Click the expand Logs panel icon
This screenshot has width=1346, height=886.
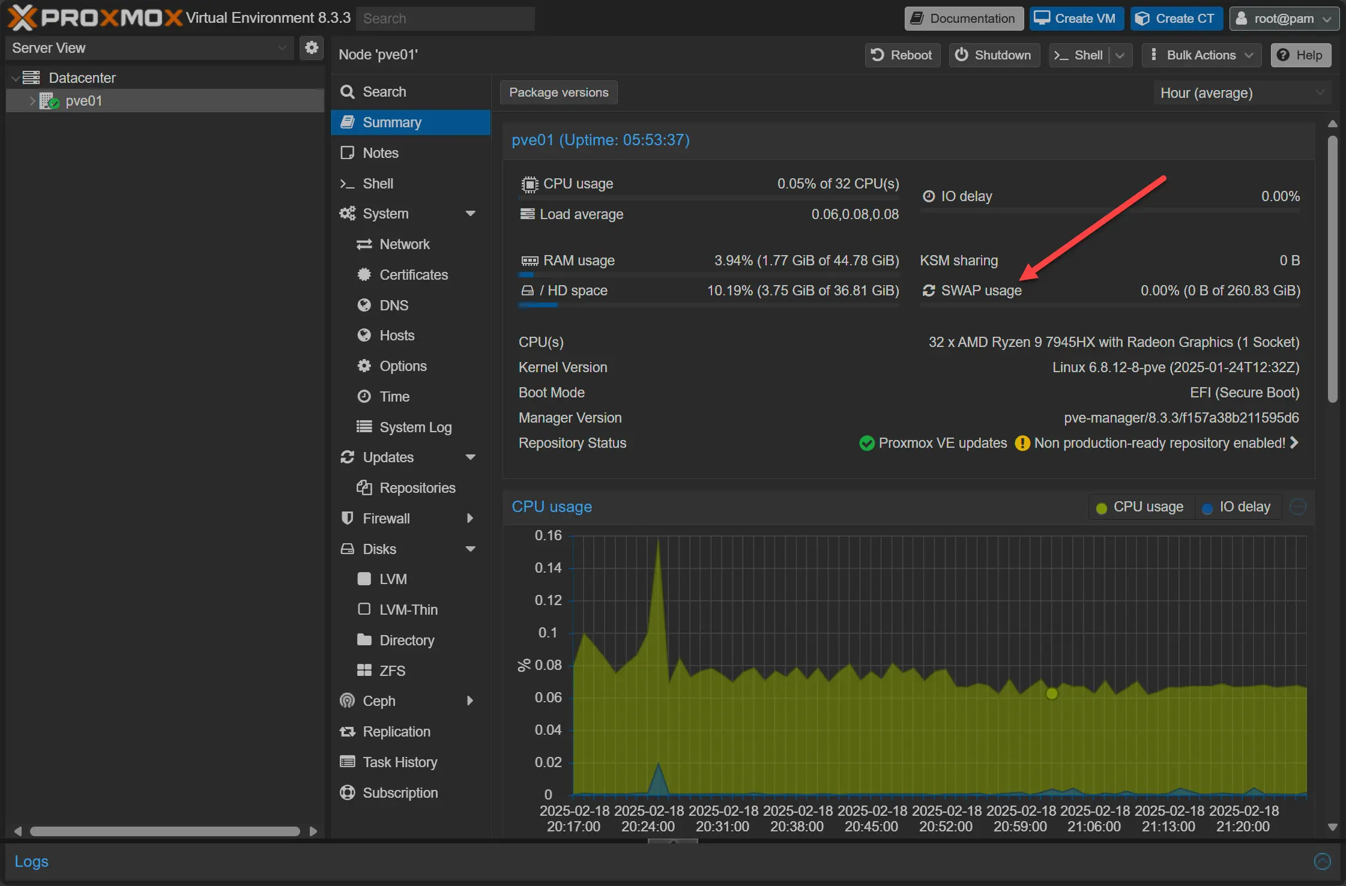[1322, 861]
